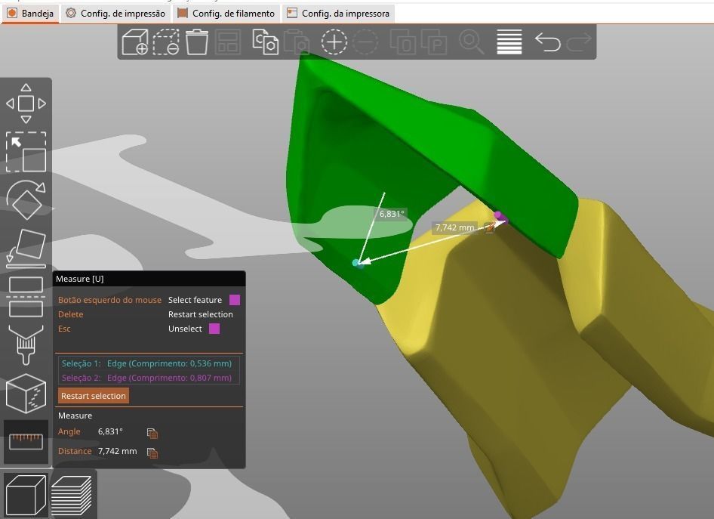Click the cyan measurement point
The image size is (714, 519).
pos(356,262)
